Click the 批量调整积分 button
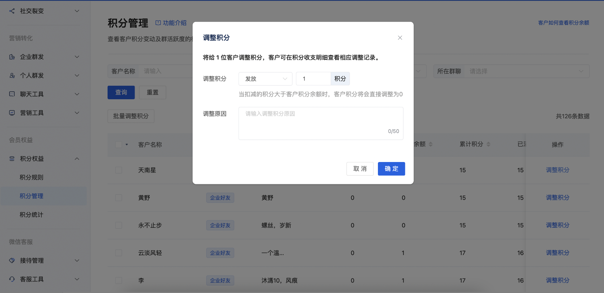This screenshot has height=293, width=604. (x=131, y=116)
